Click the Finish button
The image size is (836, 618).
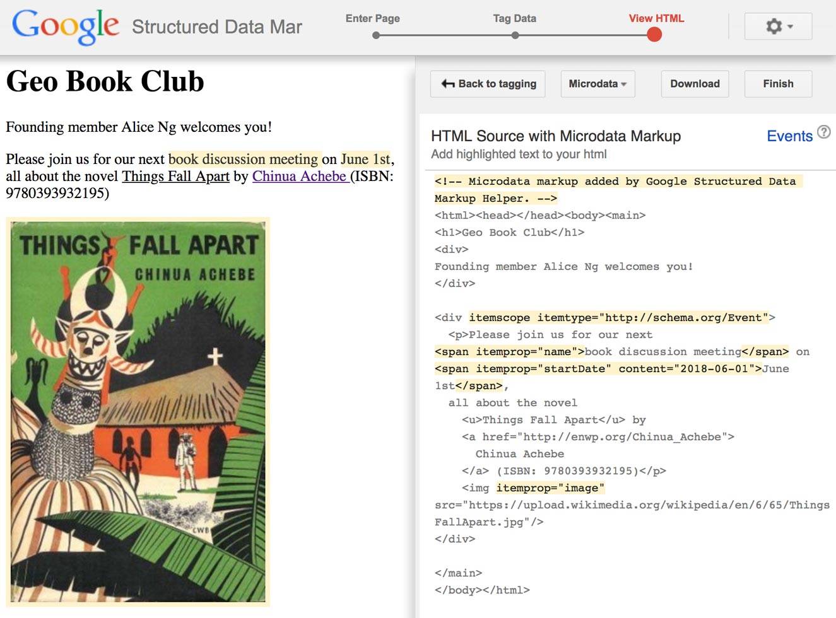coord(778,84)
